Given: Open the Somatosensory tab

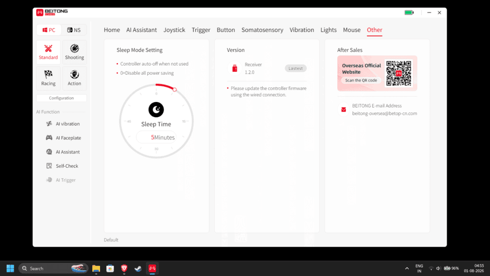Looking at the screenshot, I should click(262, 30).
